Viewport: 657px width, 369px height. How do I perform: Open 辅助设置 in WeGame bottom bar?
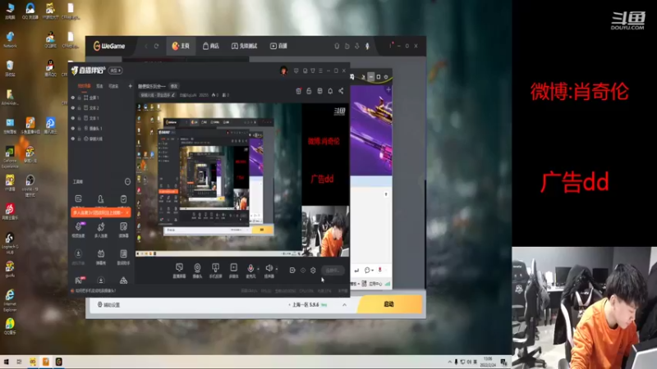[109, 305]
